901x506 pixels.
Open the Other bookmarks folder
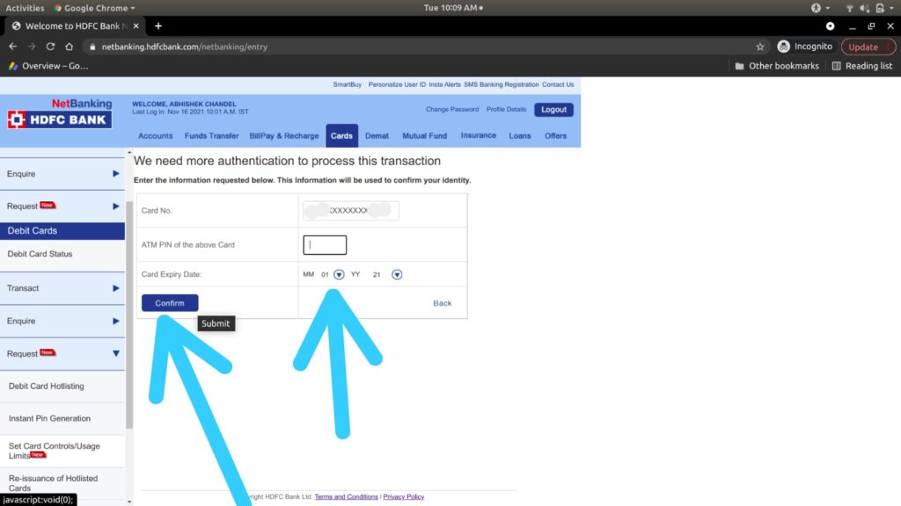coord(777,66)
